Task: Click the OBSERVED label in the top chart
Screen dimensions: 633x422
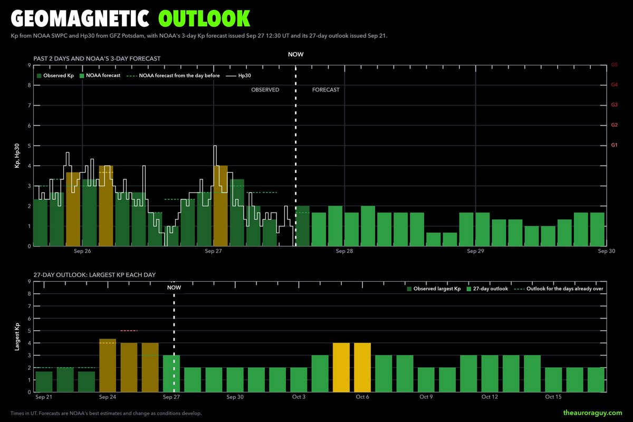Action: [265, 90]
